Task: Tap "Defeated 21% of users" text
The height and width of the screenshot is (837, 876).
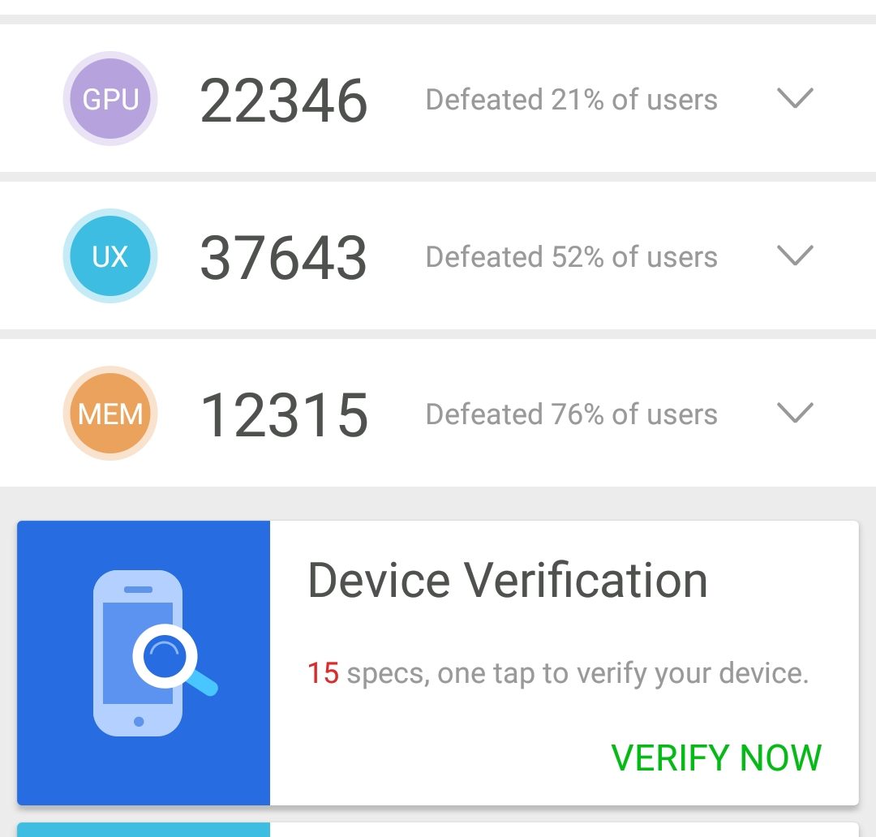Action: [x=571, y=100]
